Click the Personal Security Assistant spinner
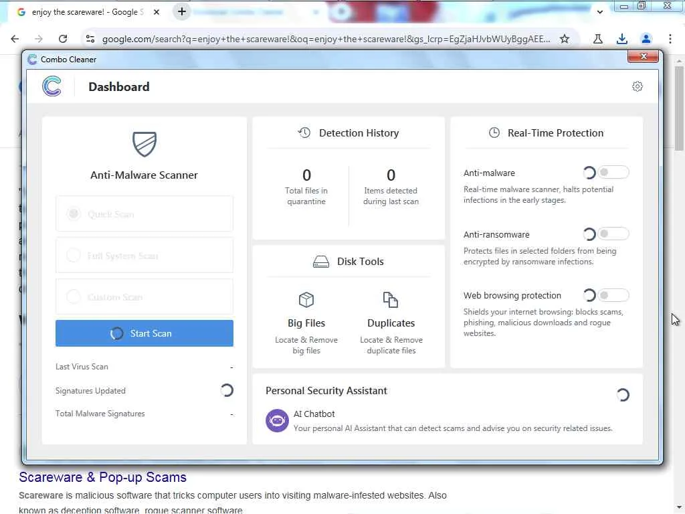The image size is (685, 514). pyautogui.click(x=623, y=395)
